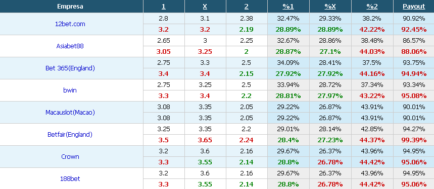434x189 pixels.
Task: Sort by the %X column header
Action: point(330,7)
